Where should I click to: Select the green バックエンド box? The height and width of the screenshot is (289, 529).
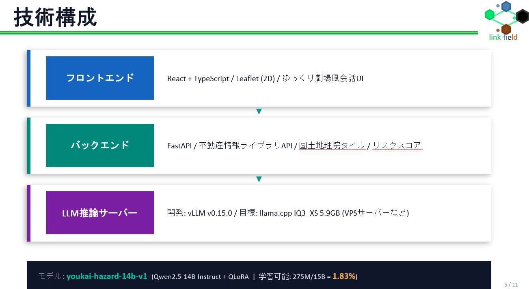click(x=99, y=145)
